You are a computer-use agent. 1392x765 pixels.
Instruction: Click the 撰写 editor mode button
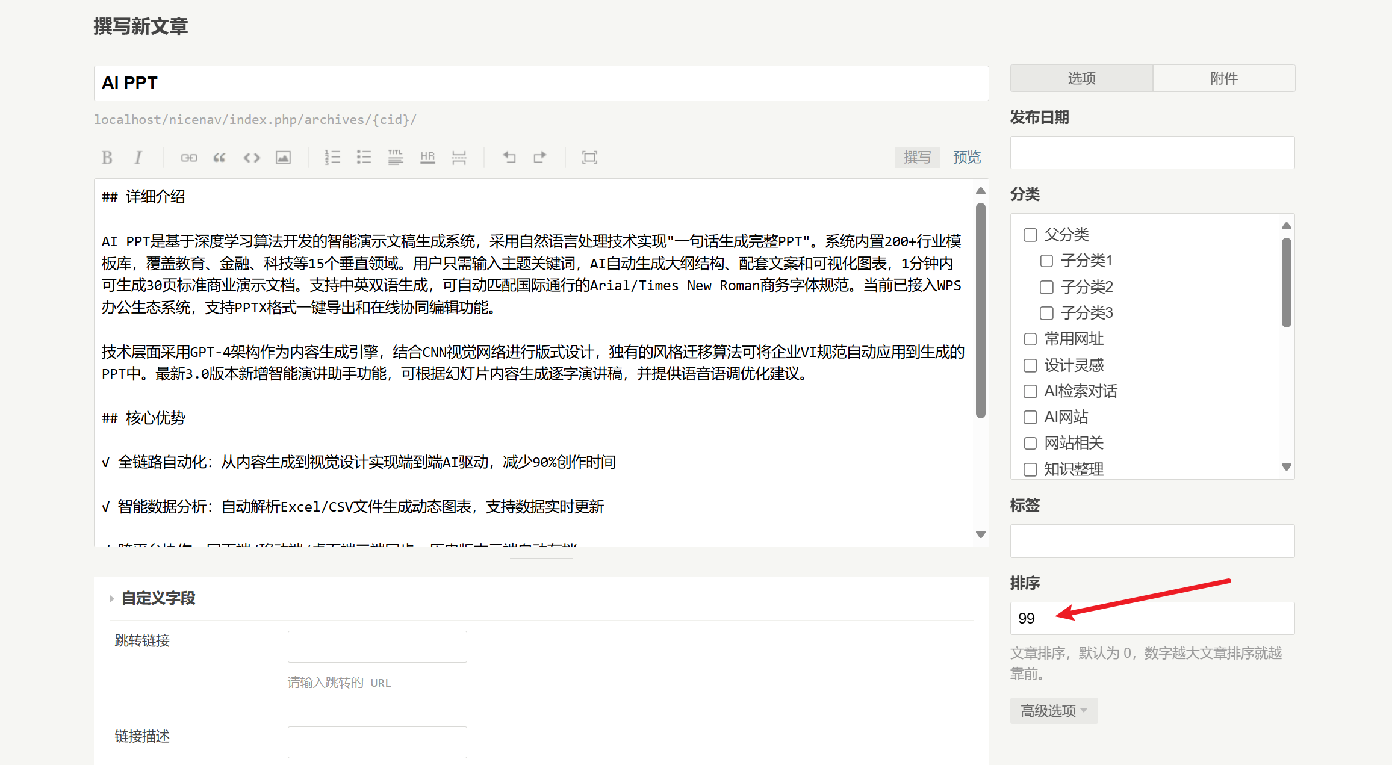(x=917, y=158)
